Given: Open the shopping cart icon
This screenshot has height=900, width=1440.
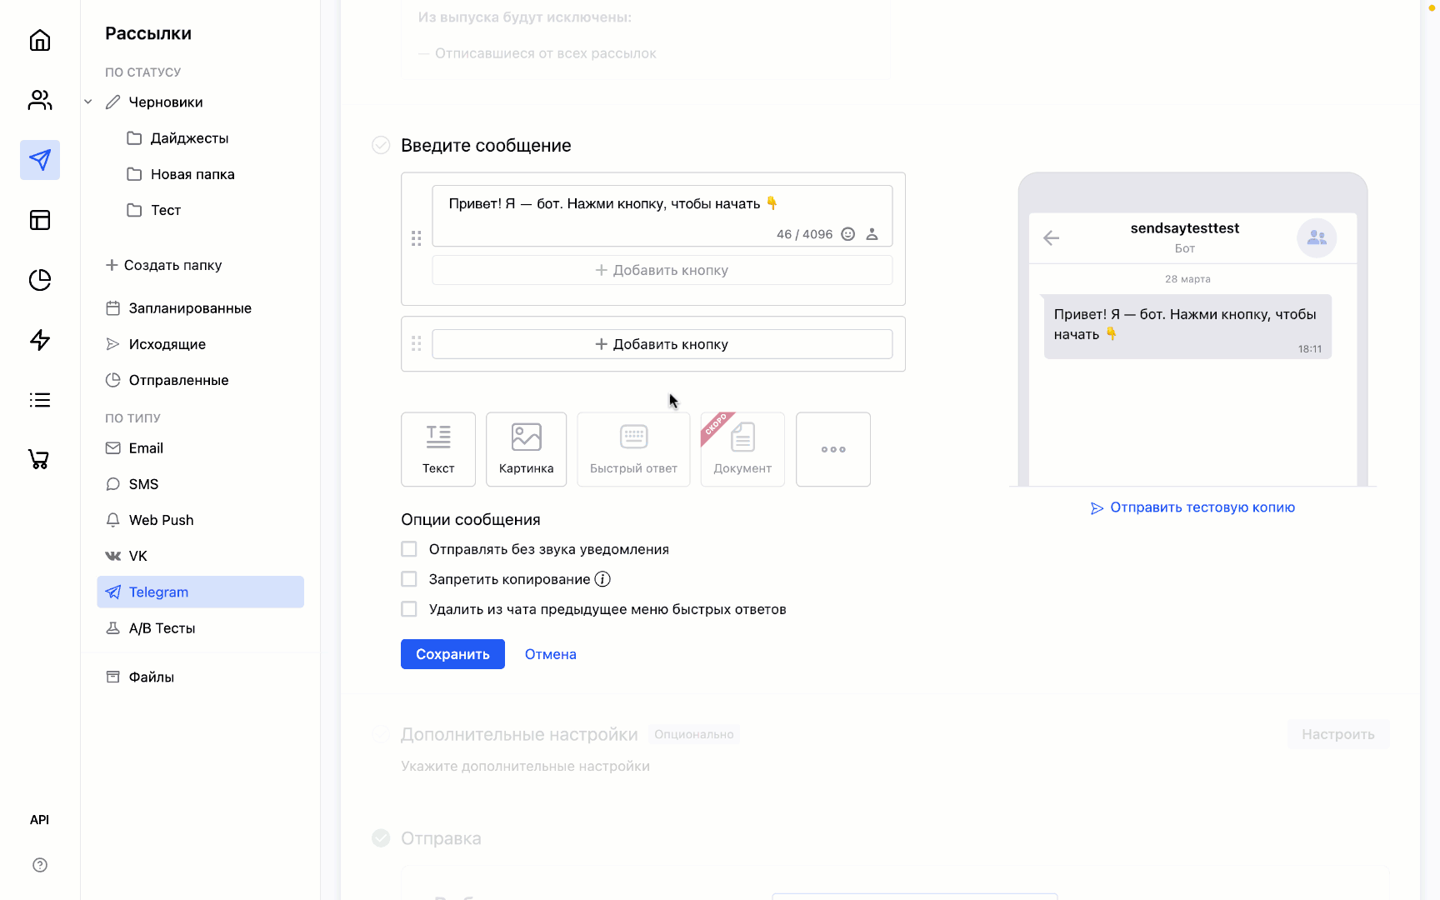Looking at the screenshot, I should pos(40,459).
